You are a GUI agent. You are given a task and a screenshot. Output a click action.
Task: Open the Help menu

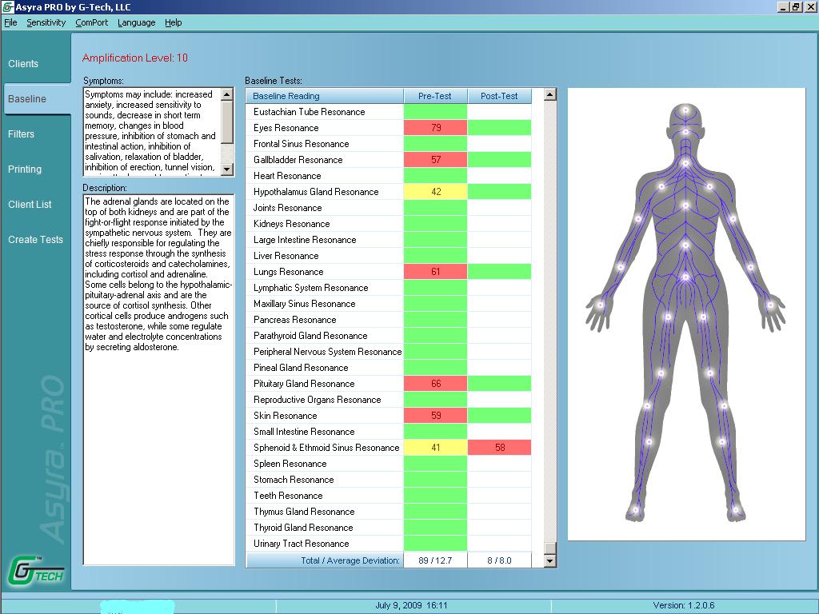point(173,22)
